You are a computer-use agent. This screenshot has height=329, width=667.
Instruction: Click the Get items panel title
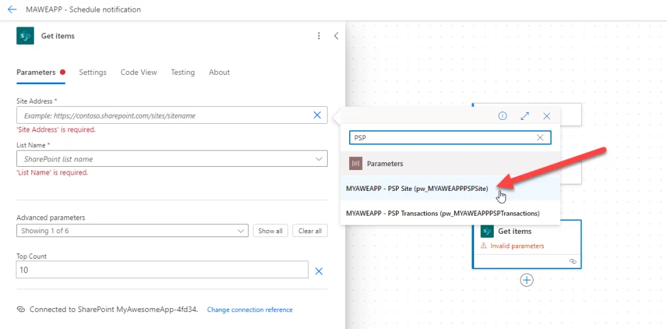click(58, 36)
